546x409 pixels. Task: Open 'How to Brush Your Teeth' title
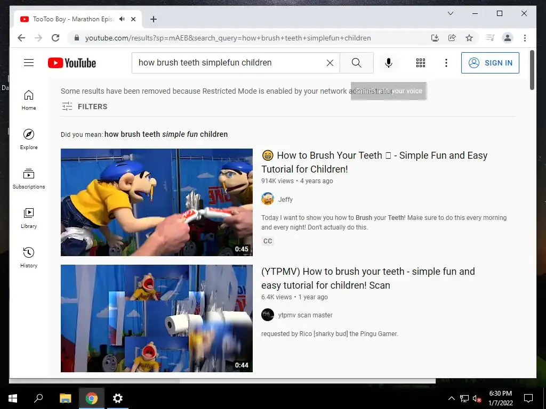pyautogui.click(x=374, y=162)
